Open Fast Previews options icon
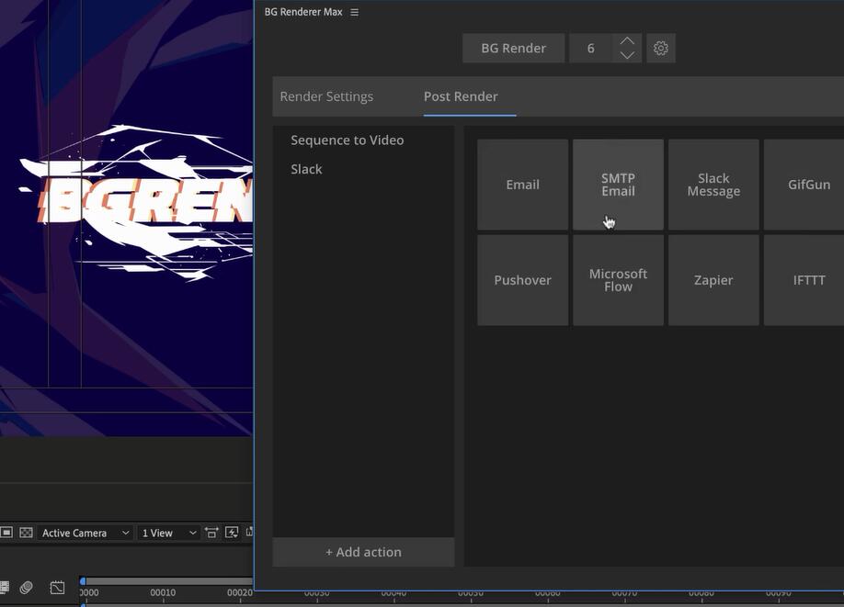The height and width of the screenshot is (607, 844). click(x=232, y=533)
